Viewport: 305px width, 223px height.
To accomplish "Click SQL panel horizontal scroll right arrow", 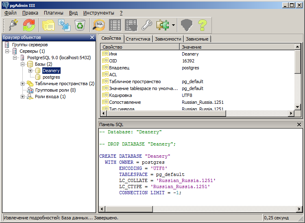I will [299, 209].
